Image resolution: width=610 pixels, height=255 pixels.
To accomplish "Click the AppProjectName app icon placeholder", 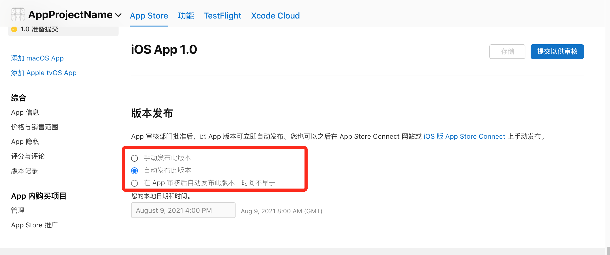I will click(18, 14).
